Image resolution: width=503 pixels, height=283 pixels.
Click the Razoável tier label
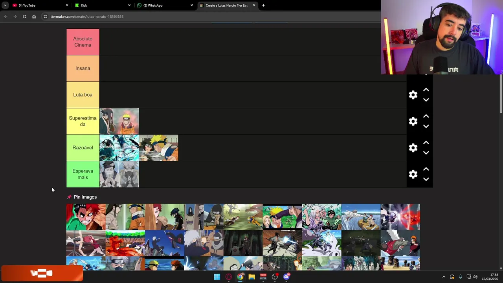tap(83, 148)
